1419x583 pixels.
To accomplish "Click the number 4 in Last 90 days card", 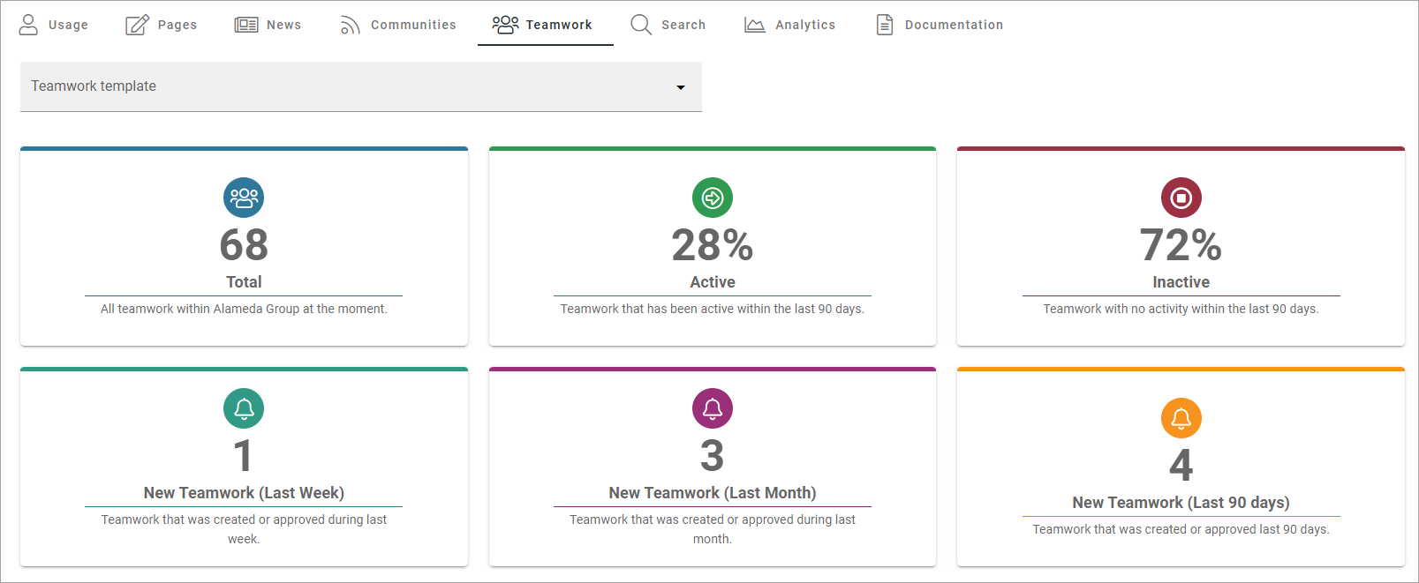I will tap(1181, 466).
